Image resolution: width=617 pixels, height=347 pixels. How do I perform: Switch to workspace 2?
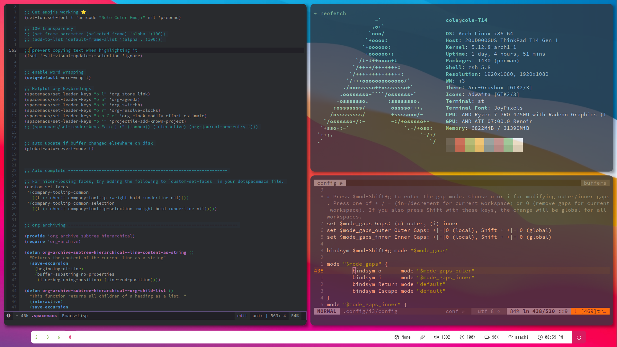pos(36,337)
